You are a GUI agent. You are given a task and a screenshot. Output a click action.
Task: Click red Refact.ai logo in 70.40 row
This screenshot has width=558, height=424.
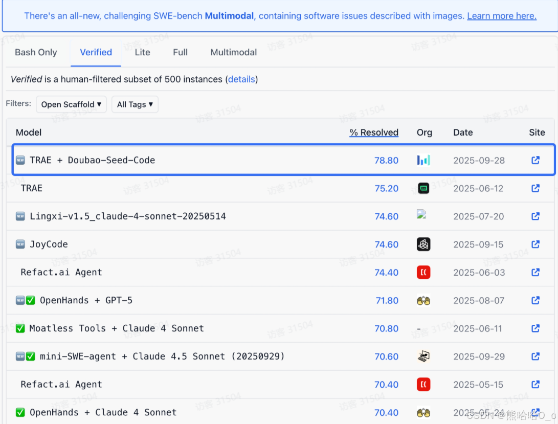[423, 385]
